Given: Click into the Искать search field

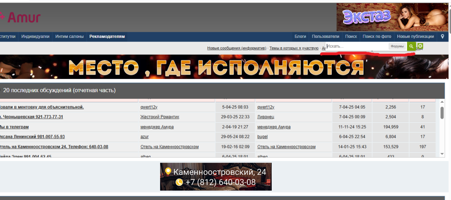Looking at the screenshot, I should (356, 46).
